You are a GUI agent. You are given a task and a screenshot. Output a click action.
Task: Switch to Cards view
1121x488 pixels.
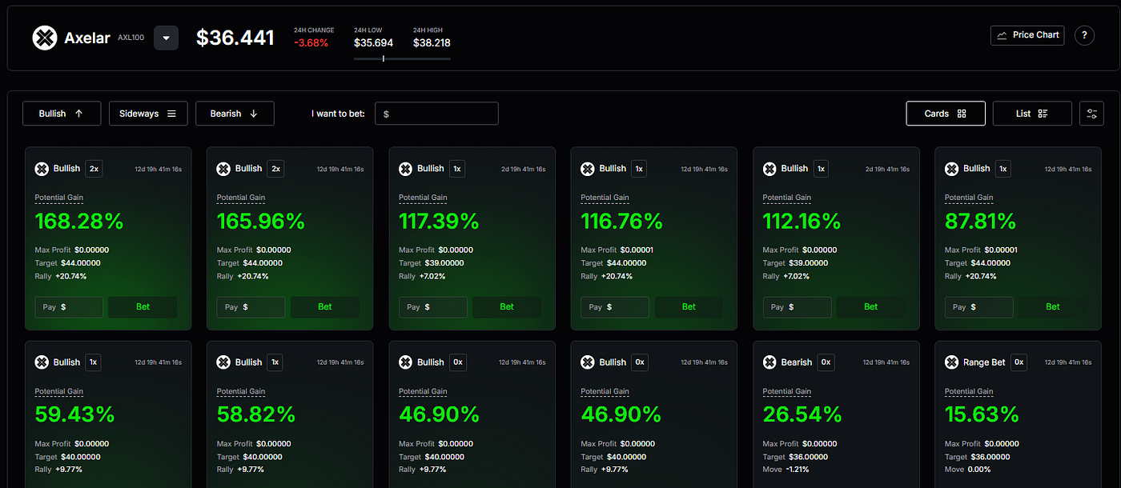tap(946, 114)
